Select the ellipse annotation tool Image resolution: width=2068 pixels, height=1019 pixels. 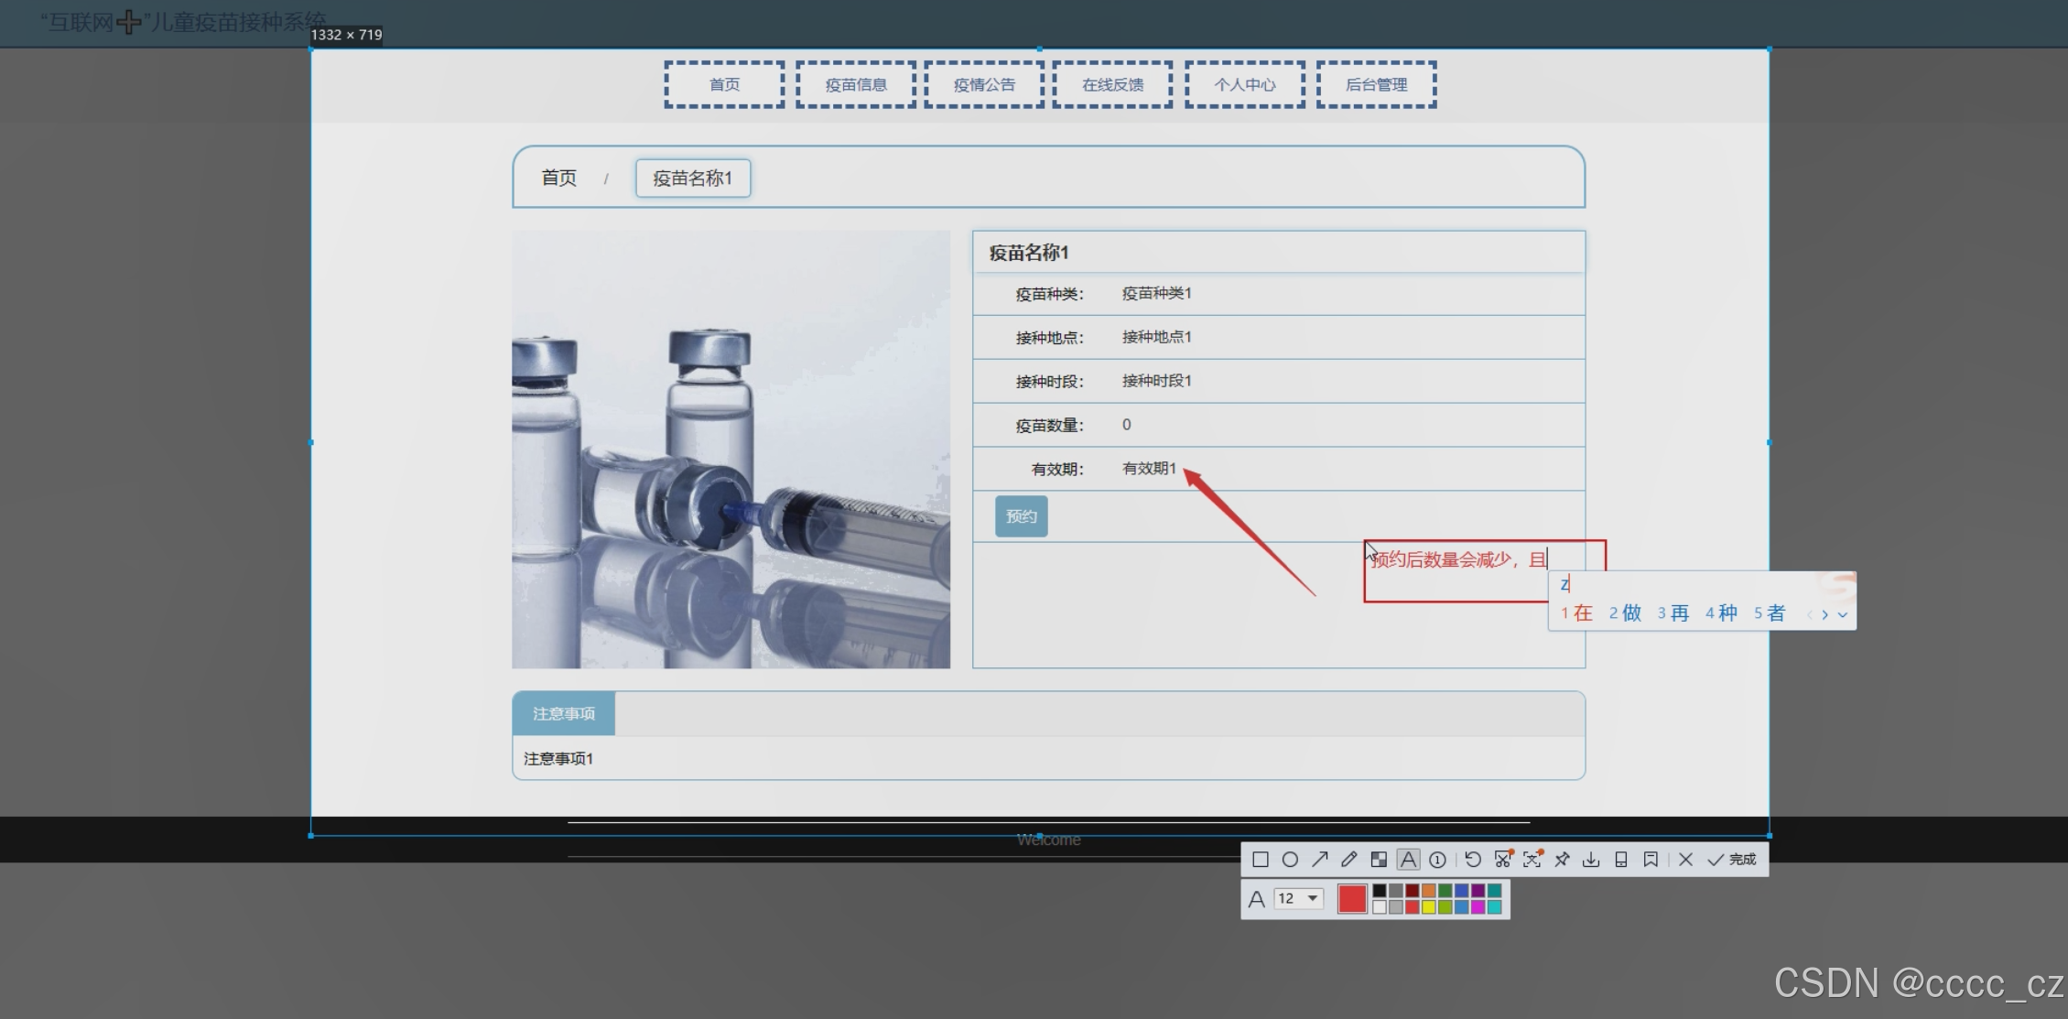click(x=1290, y=860)
